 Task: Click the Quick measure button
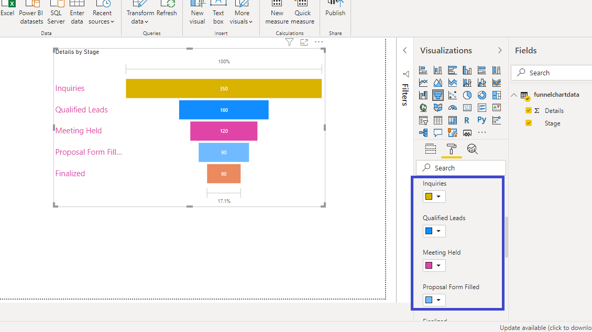click(x=302, y=13)
